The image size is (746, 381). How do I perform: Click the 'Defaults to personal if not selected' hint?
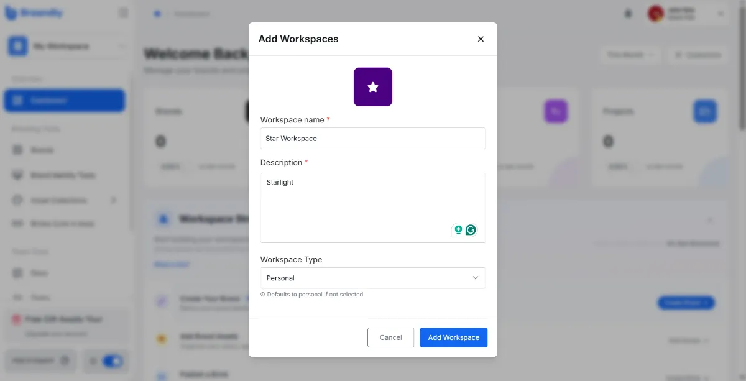point(315,295)
